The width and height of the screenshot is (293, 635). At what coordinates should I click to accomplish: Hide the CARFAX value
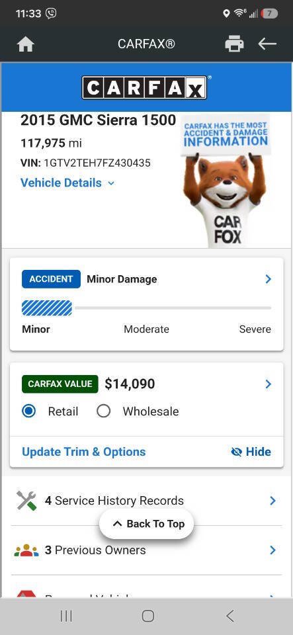(x=251, y=452)
